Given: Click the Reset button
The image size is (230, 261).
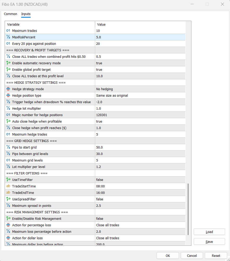Looking at the screenshot, I should pyautogui.click(x=216, y=256).
